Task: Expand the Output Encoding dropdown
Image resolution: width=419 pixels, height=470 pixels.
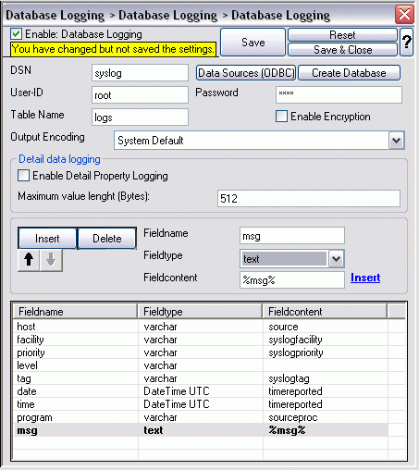Action: point(396,141)
